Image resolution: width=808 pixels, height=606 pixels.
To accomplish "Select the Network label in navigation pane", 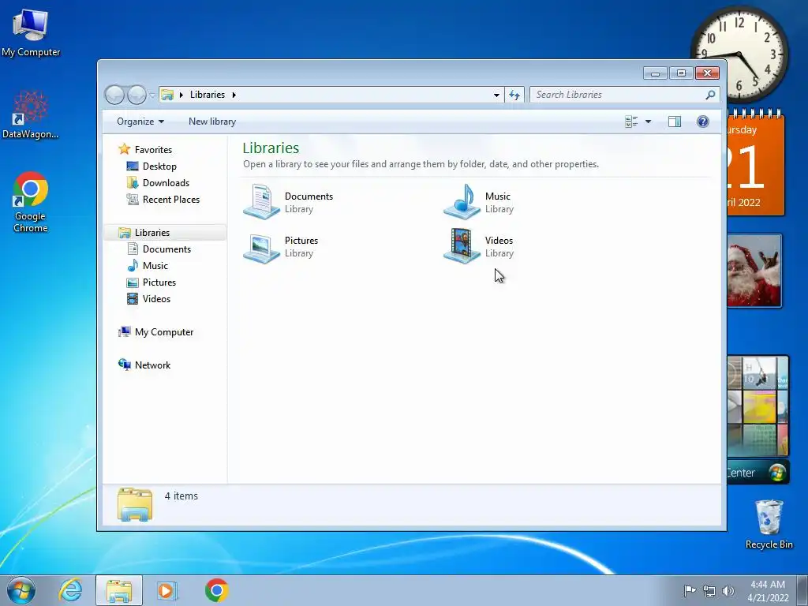I will pos(152,365).
